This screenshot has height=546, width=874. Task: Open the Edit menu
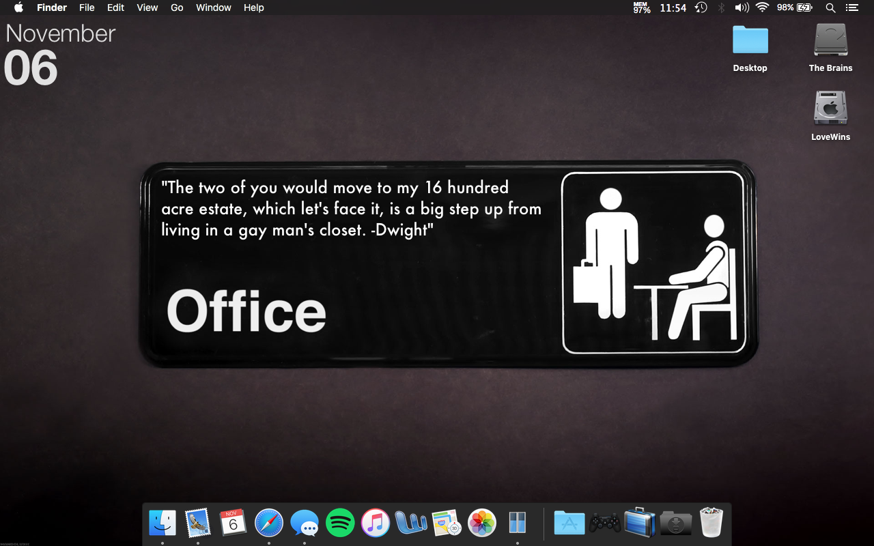coord(115,8)
